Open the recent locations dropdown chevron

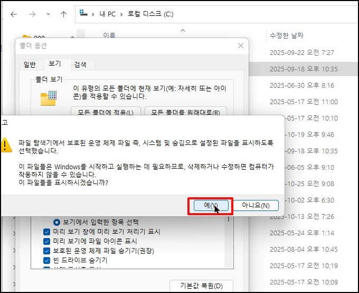(x=48, y=14)
